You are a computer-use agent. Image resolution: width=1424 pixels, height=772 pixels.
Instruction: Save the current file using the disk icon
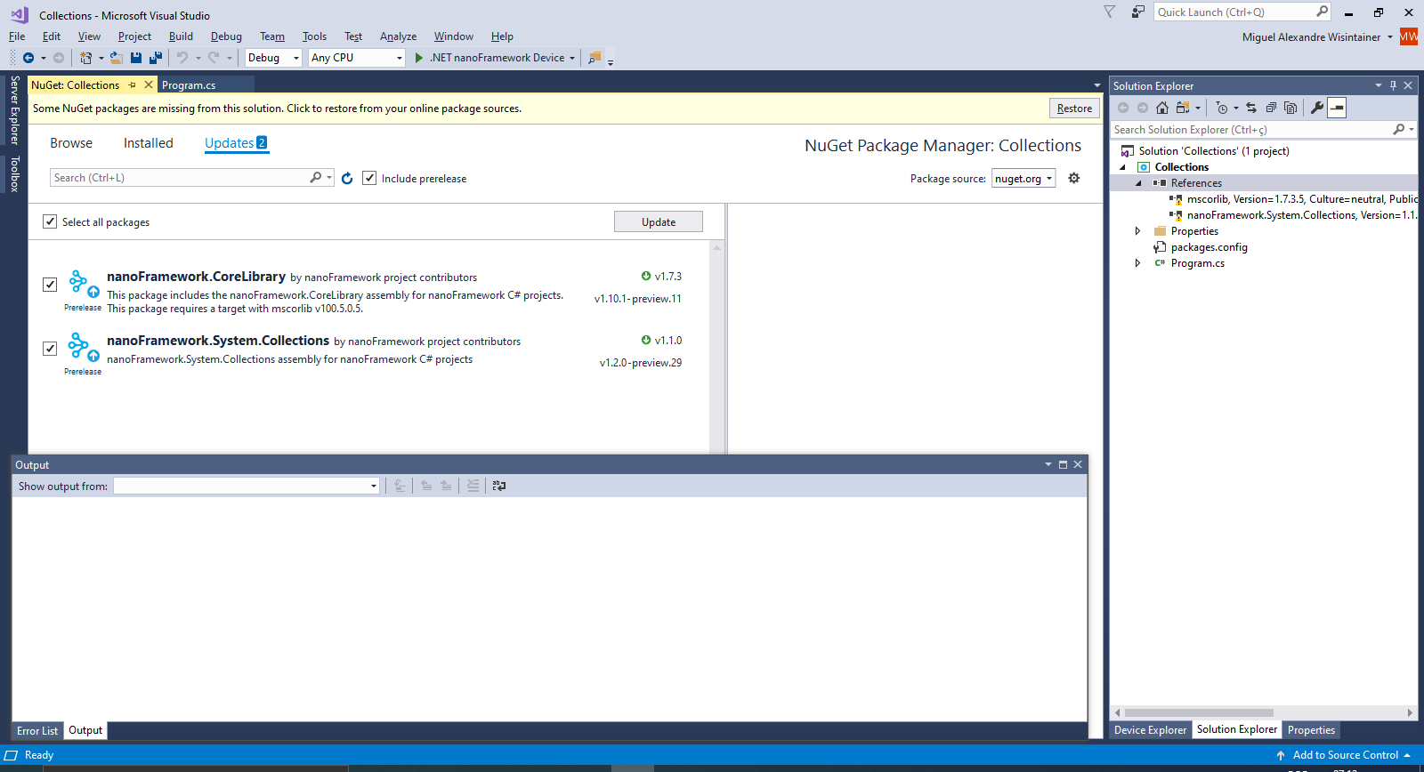point(136,58)
